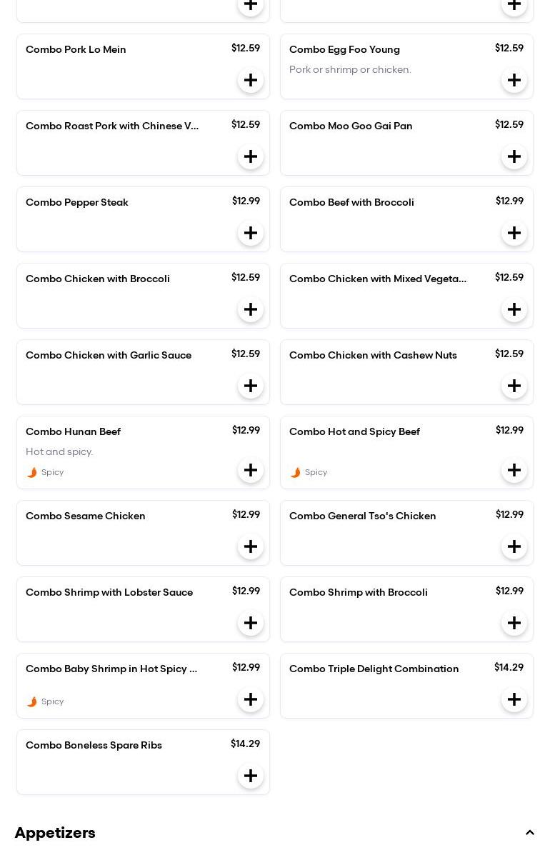Add Combo Chicken with Garlic Sauce
Image resolution: width=550 pixels, height=850 pixels.
click(251, 386)
